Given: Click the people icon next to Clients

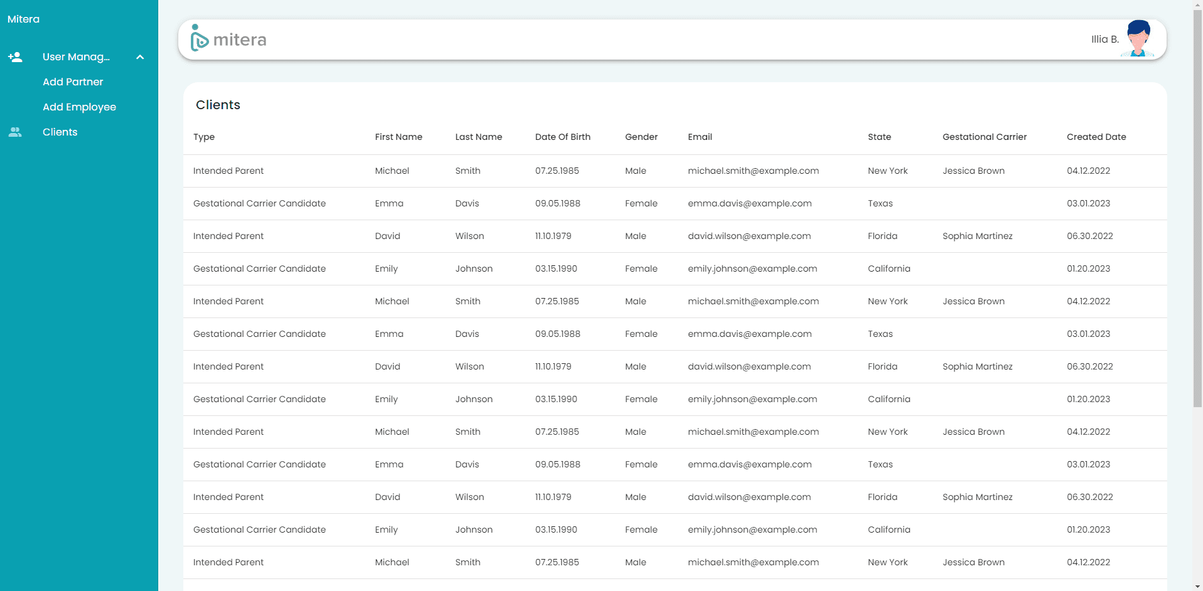Looking at the screenshot, I should [15, 132].
